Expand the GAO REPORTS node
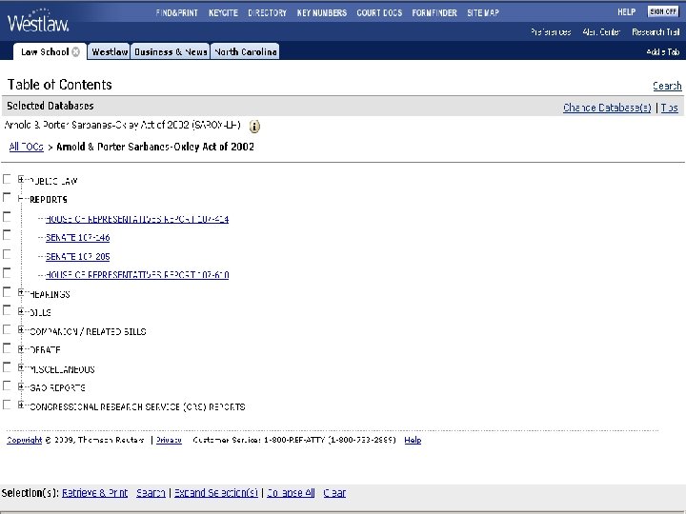The height and width of the screenshot is (514, 686). [21, 386]
